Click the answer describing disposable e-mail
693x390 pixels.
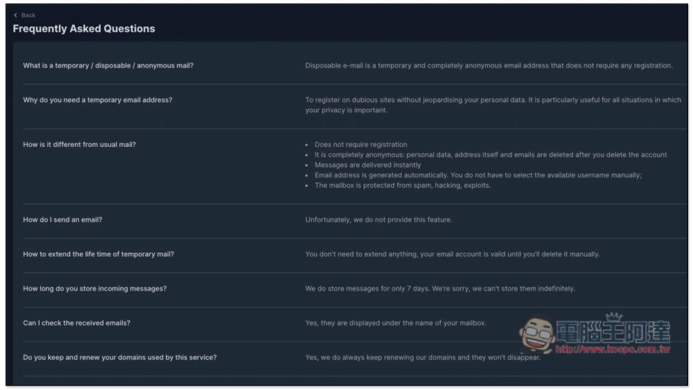point(489,65)
